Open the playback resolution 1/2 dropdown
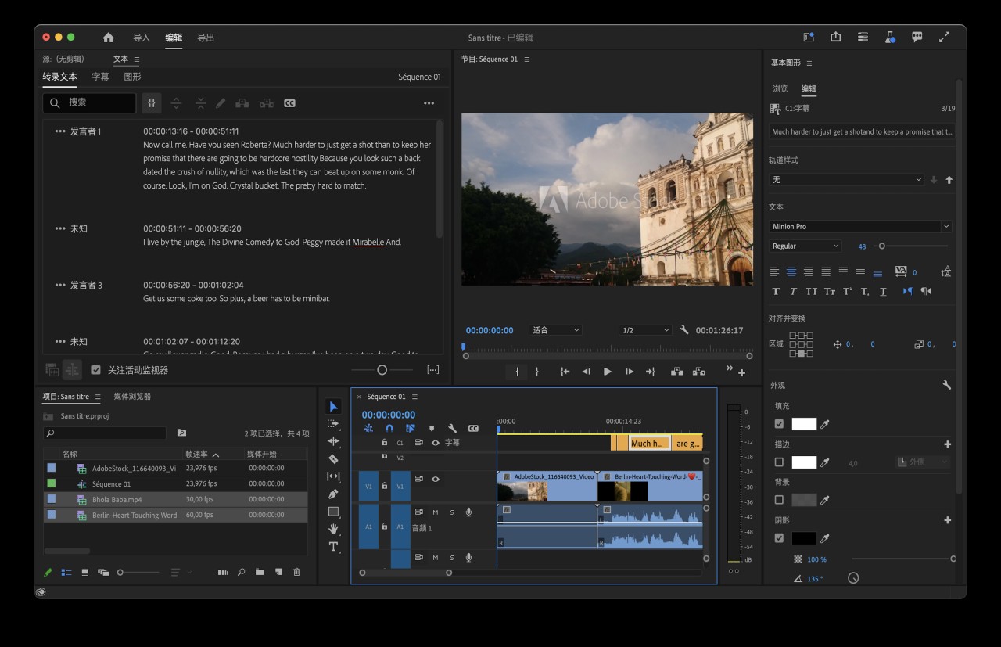This screenshot has width=1001, height=647. [x=645, y=330]
